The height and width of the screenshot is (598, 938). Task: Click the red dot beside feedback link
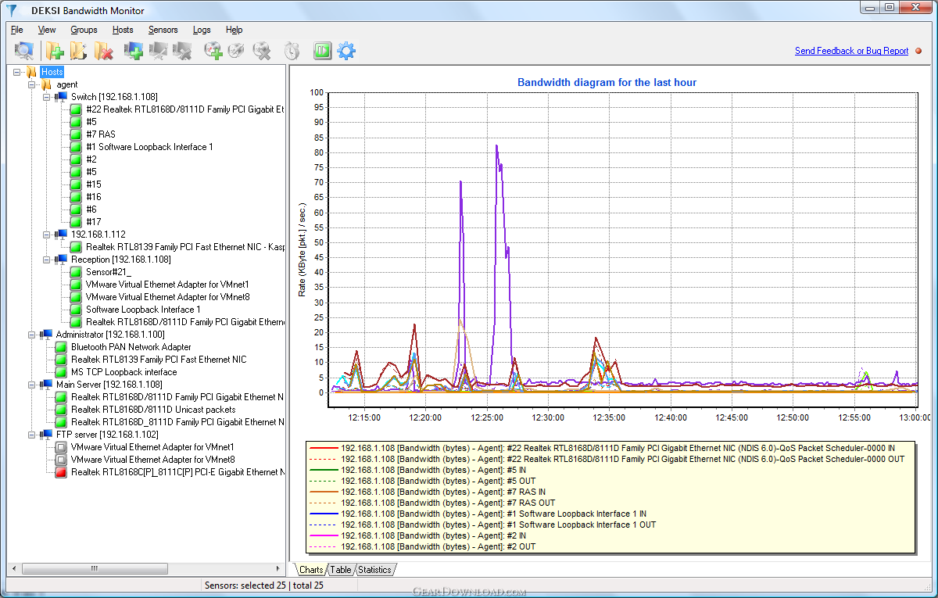click(x=918, y=51)
